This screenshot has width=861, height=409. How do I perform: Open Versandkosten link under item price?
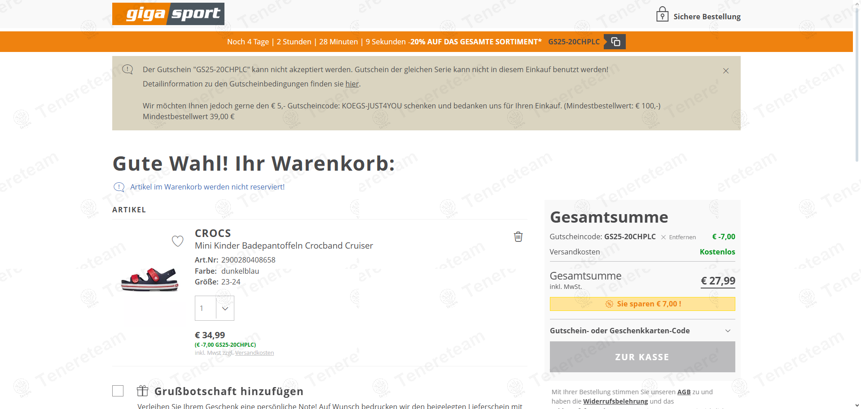(255, 353)
